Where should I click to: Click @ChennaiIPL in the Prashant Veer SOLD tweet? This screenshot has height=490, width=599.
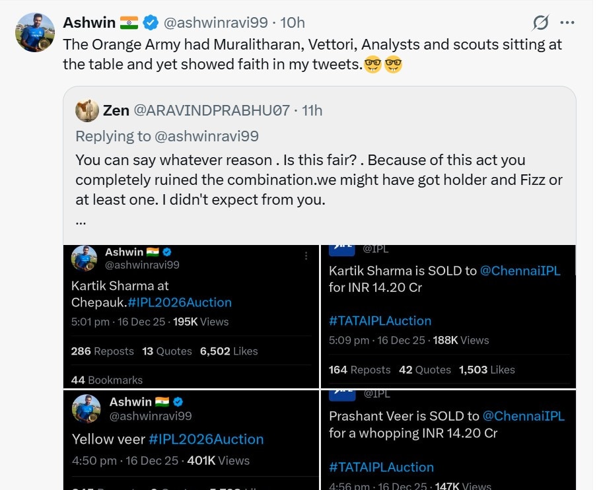tap(524, 416)
